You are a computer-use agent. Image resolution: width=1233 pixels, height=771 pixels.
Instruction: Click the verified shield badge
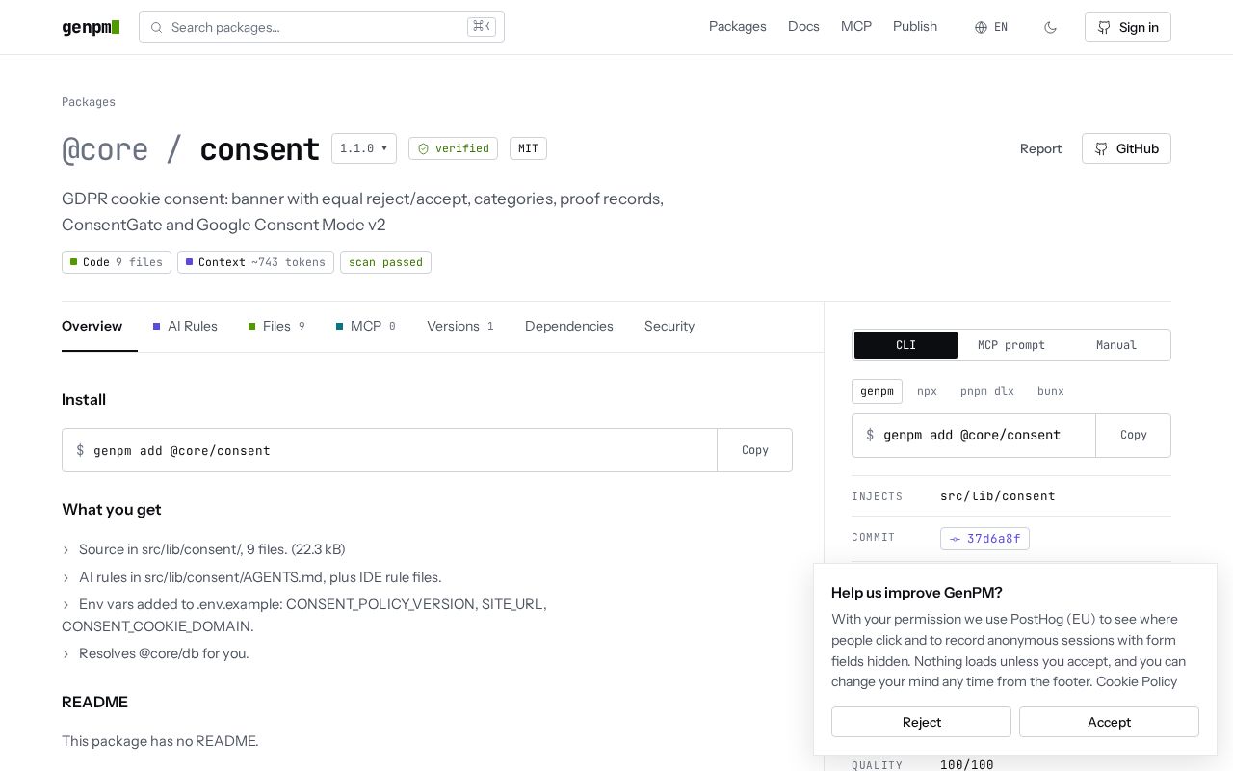[x=453, y=148]
